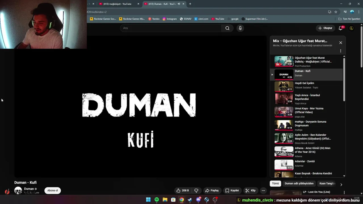This screenshot has height=204, width=363.
Task: Bookmark this page with the star icon
Action: tap(336, 12)
